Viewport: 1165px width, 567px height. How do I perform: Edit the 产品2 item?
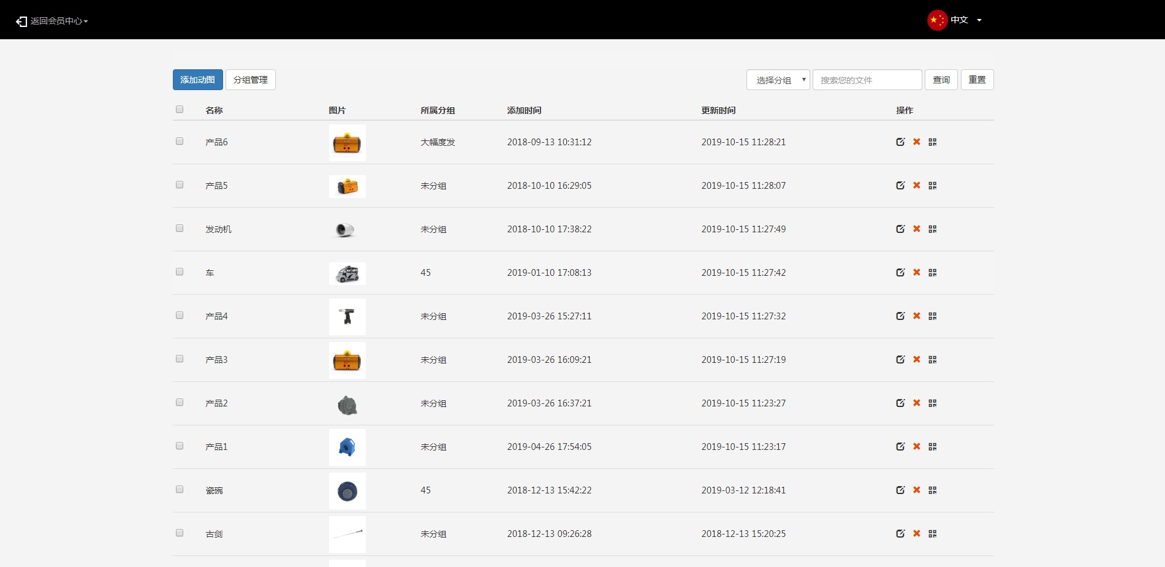(x=900, y=403)
